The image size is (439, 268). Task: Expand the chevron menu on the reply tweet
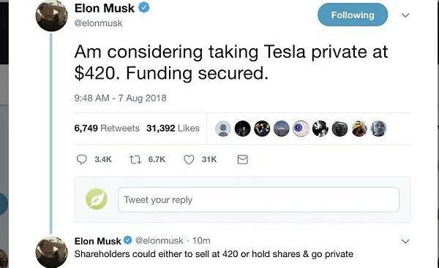(x=405, y=241)
